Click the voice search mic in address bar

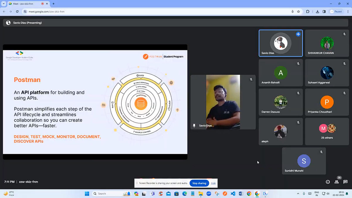(292, 11)
